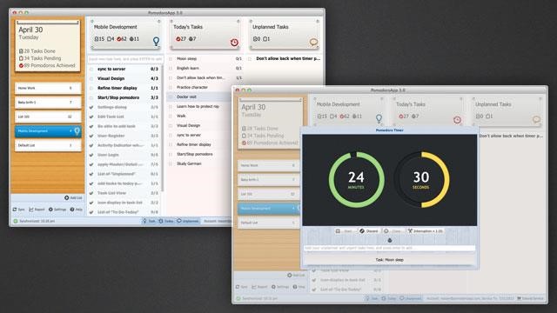The image size is (557, 313).
Task: Click speech bubble icon on back window Unplanned Tasks card
Action: 313,43
